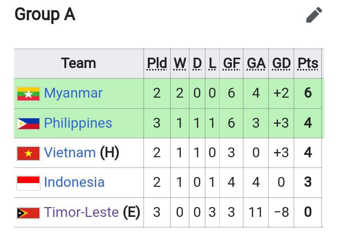Open the Timor-Leste link

(81, 212)
